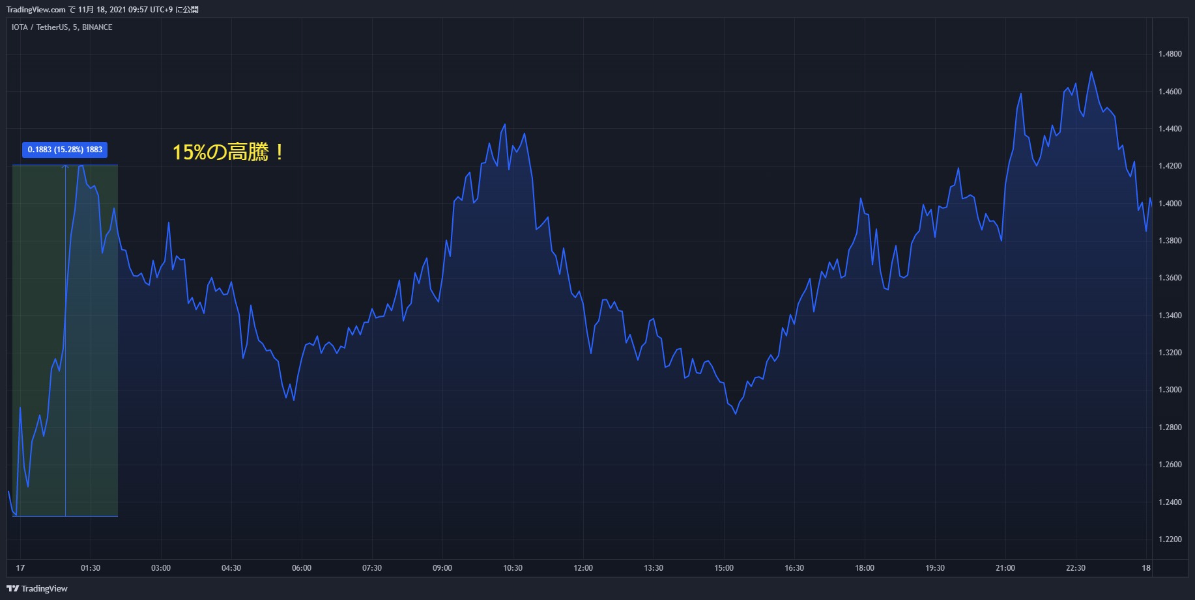Click the time axis label 10:30
The height and width of the screenshot is (600, 1195).
pyautogui.click(x=513, y=568)
